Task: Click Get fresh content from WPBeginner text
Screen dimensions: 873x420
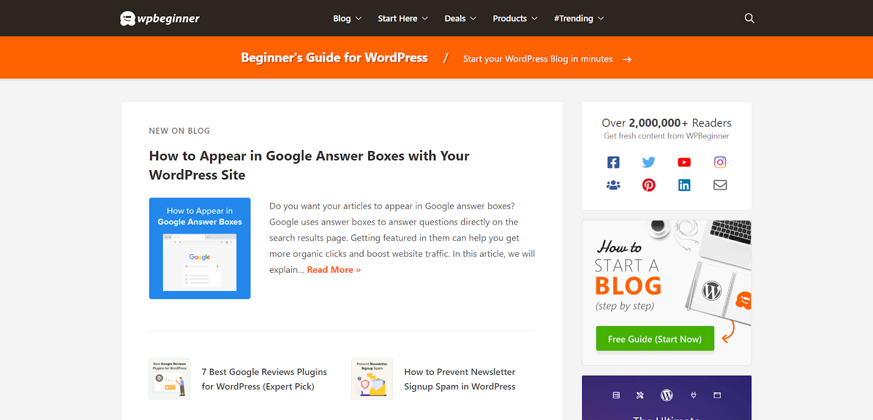Action: [x=667, y=136]
